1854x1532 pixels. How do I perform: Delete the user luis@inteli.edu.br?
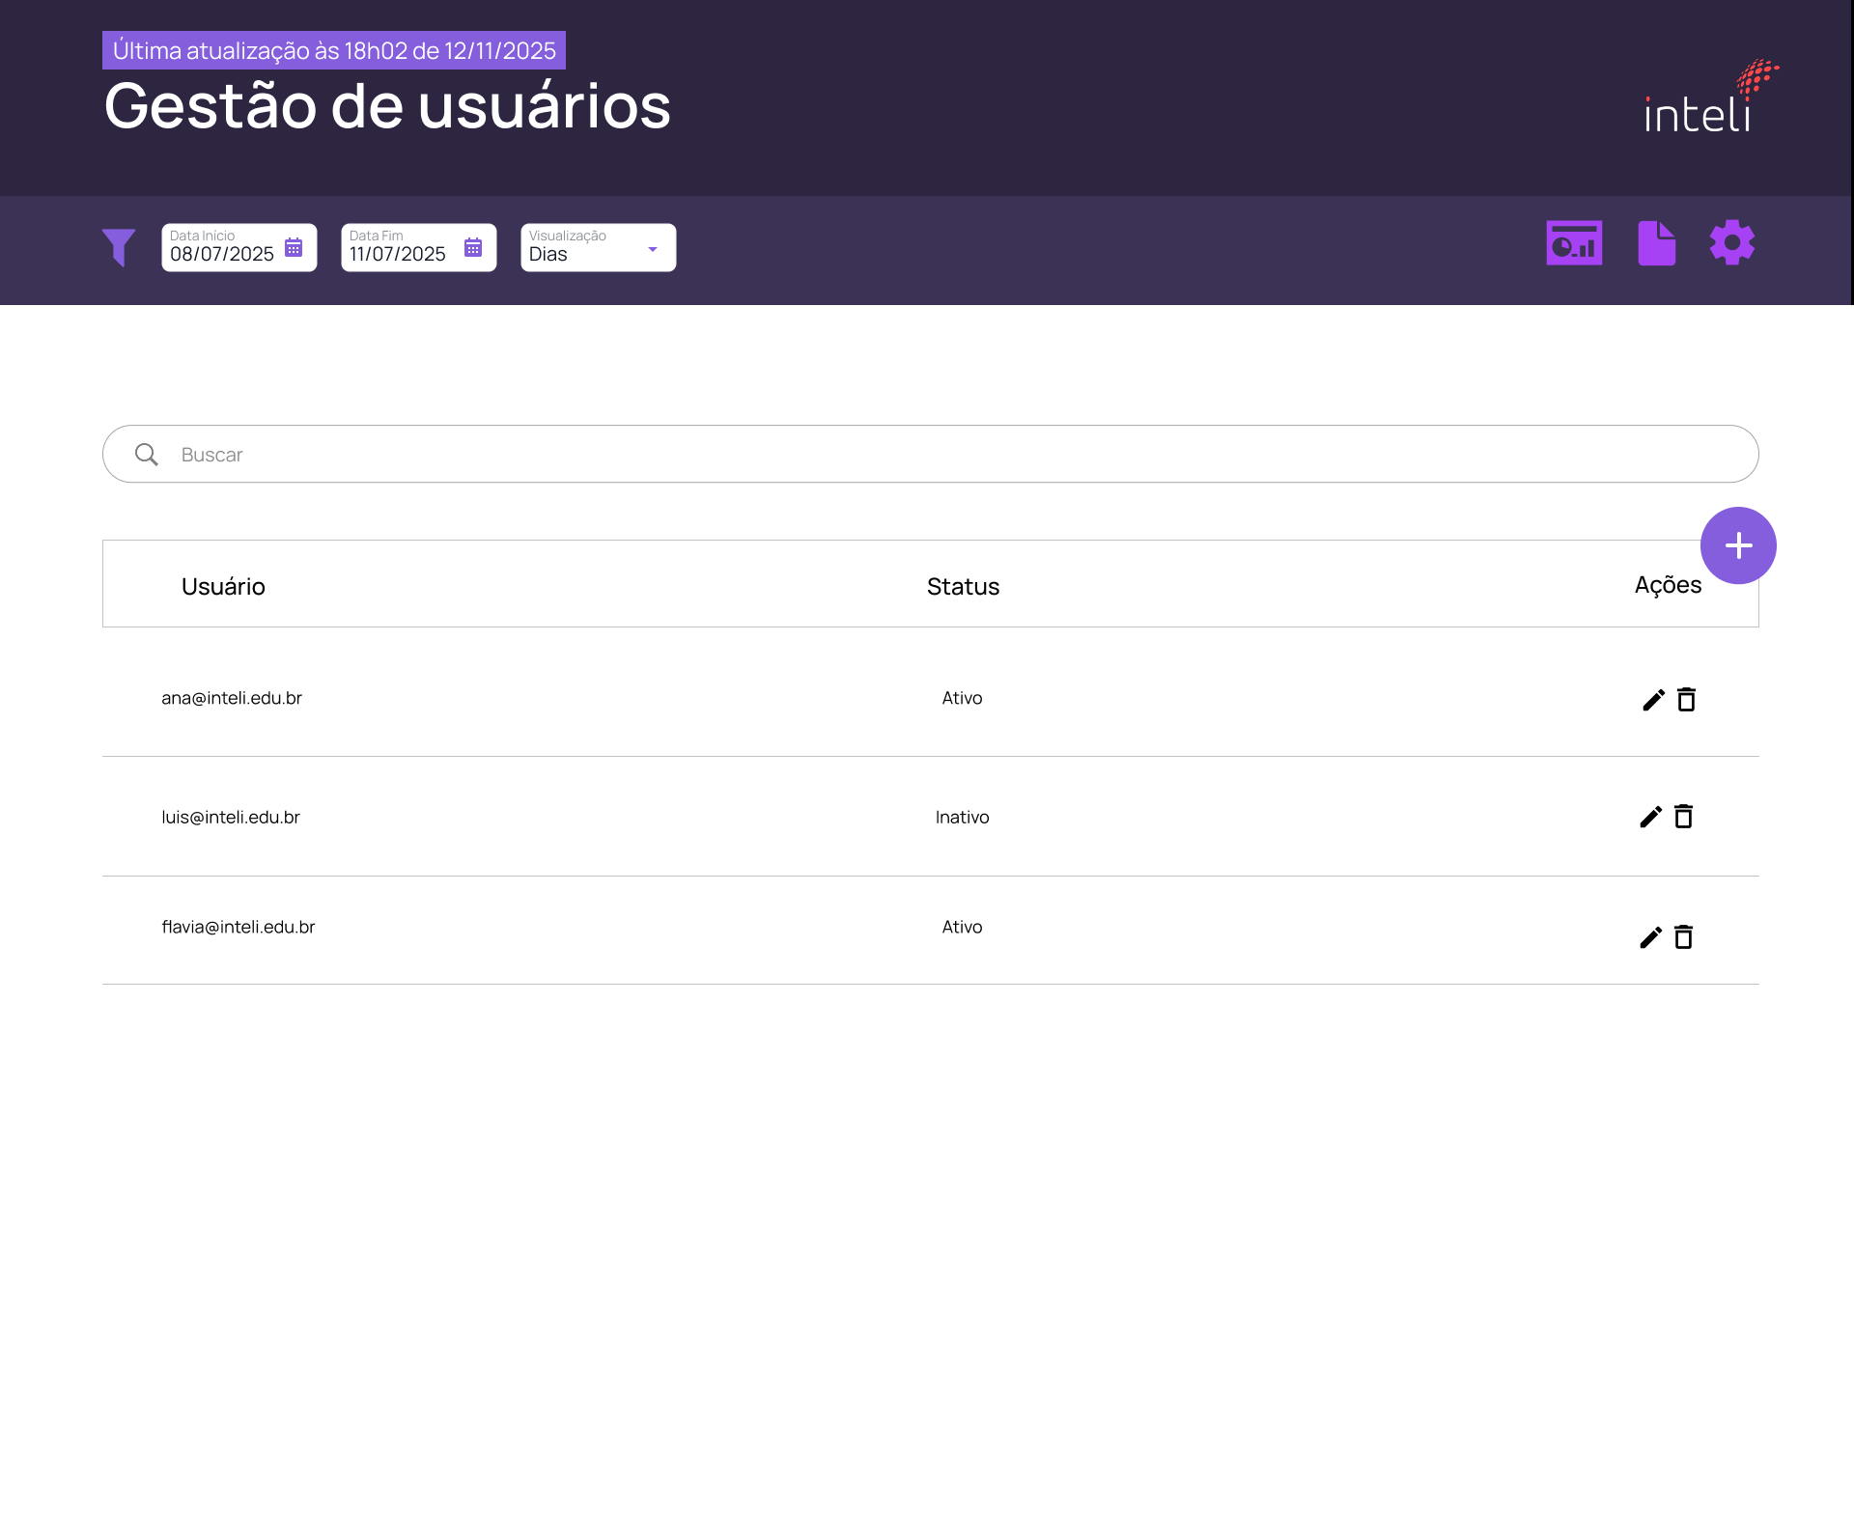(x=1684, y=817)
